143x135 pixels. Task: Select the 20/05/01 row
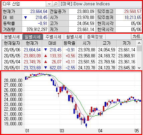coord(69,68)
